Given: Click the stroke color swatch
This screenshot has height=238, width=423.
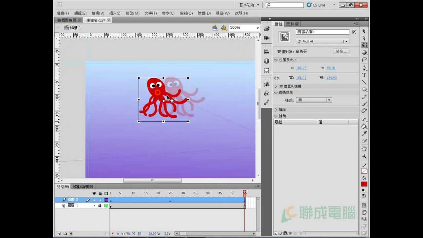Looking at the screenshot, I should 364,171.
